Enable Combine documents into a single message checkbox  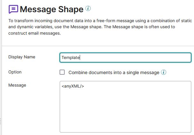pos(62,72)
